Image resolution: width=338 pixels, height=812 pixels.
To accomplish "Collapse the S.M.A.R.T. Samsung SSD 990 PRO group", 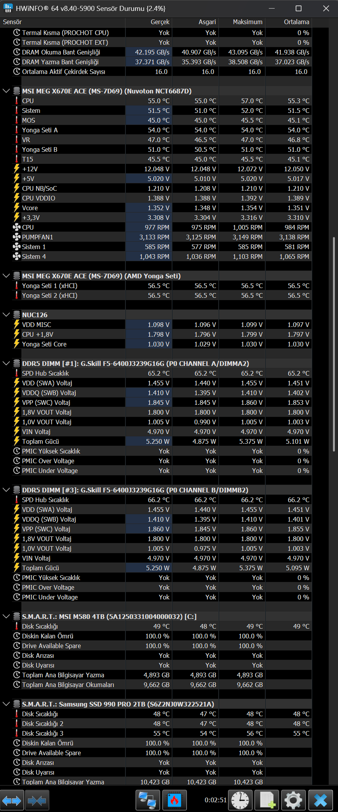I will click(6, 704).
